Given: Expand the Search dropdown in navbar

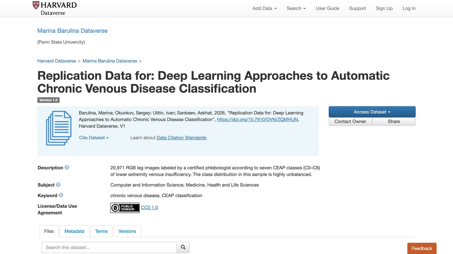Looking at the screenshot, I should 296,8.
